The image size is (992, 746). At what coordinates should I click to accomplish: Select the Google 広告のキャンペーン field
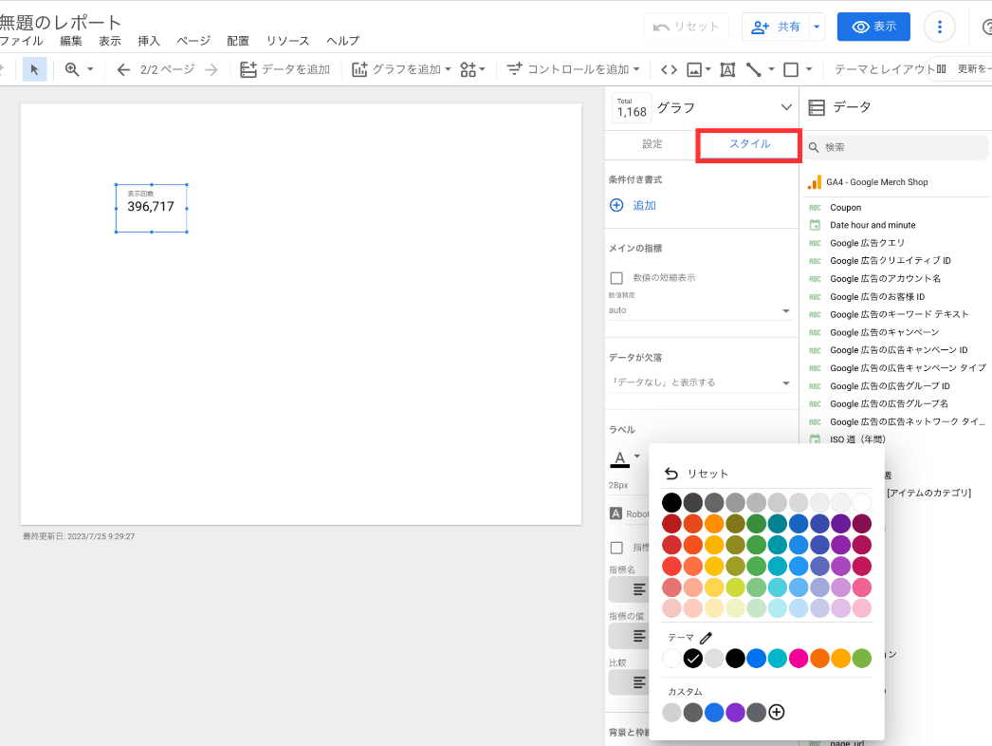pos(885,332)
